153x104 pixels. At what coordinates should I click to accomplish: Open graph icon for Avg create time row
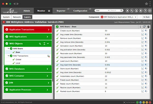143,34
